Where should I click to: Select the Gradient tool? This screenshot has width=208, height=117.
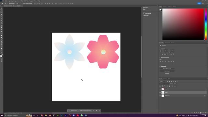click(x=2, y=33)
